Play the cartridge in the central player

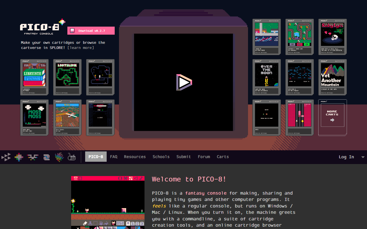click(184, 82)
